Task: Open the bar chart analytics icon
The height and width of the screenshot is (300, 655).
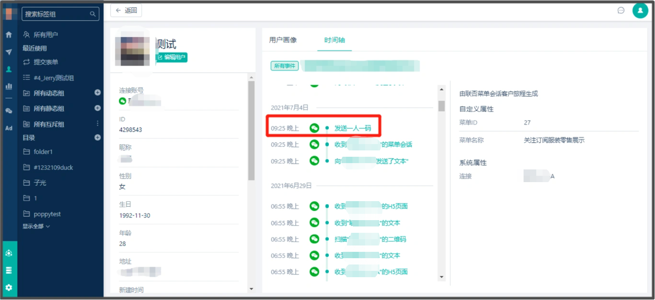Action: 8,86
